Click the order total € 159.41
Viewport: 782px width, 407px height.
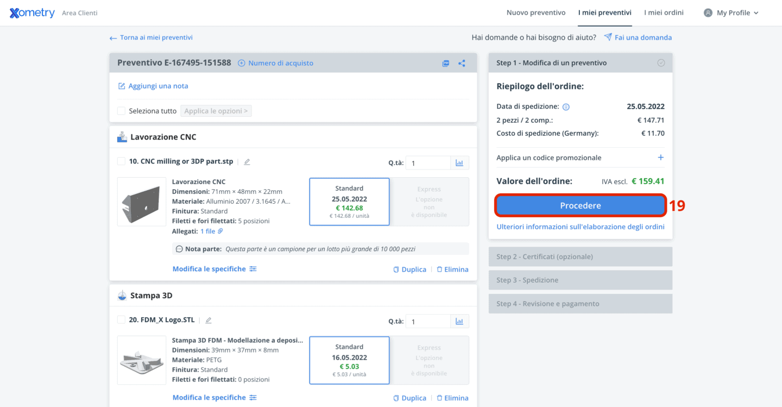[648, 181]
